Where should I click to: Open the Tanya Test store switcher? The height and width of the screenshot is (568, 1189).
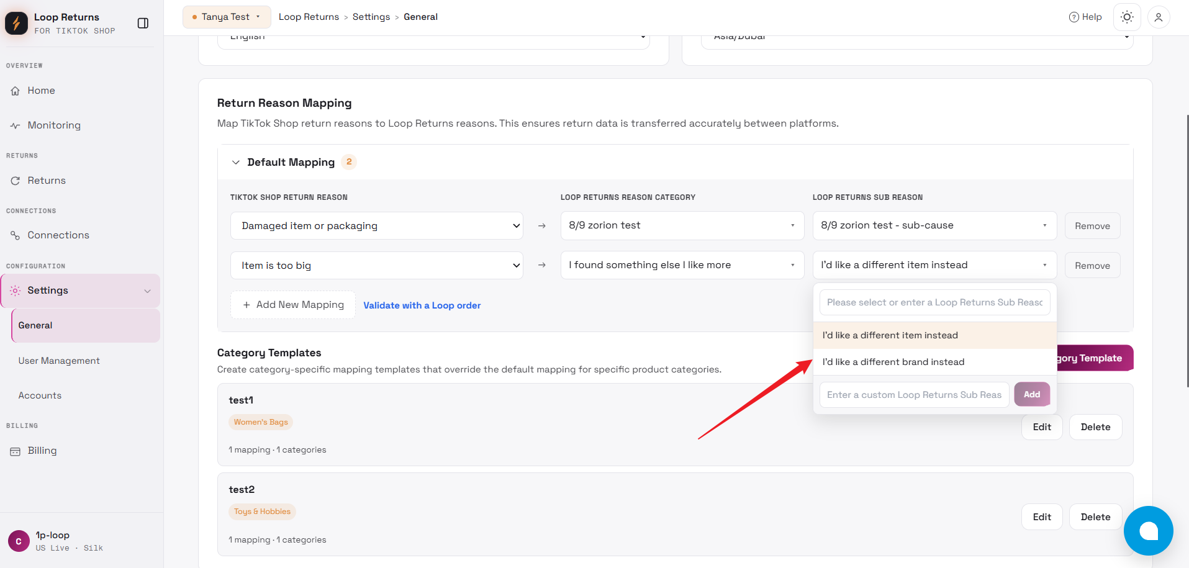point(227,17)
